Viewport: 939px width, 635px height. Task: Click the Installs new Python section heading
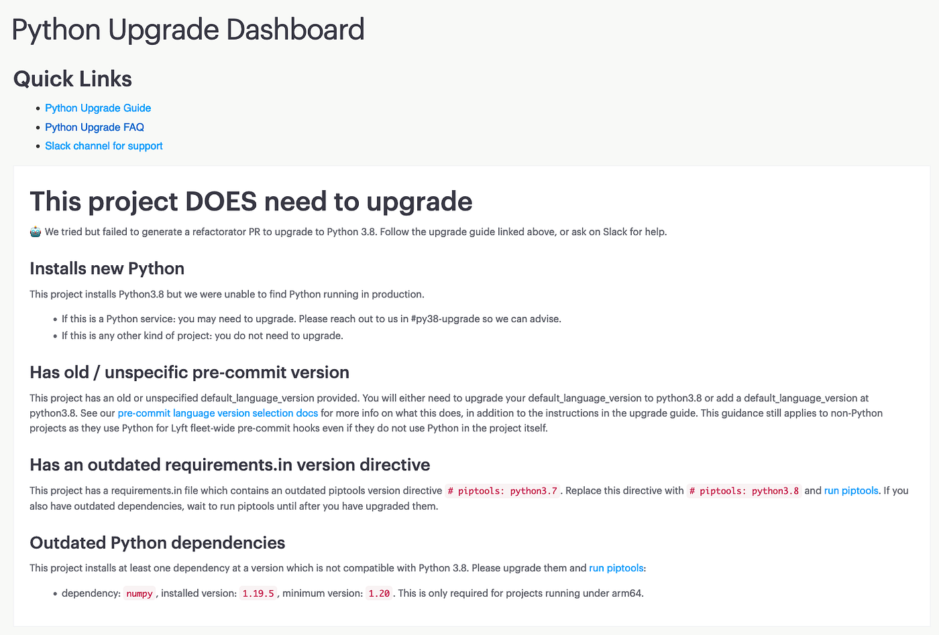(107, 268)
